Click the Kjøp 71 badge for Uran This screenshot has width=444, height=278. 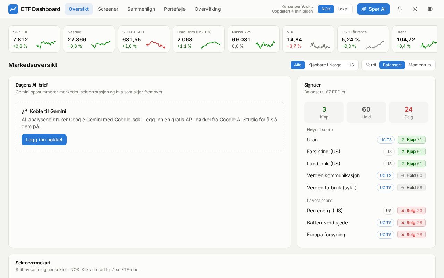point(411,140)
